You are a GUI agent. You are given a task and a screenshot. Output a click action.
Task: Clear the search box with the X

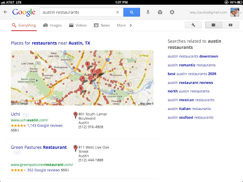point(117,12)
